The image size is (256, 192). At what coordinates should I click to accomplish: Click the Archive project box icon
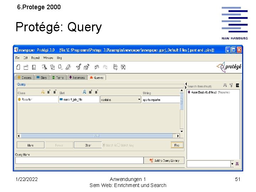tap(79, 67)
